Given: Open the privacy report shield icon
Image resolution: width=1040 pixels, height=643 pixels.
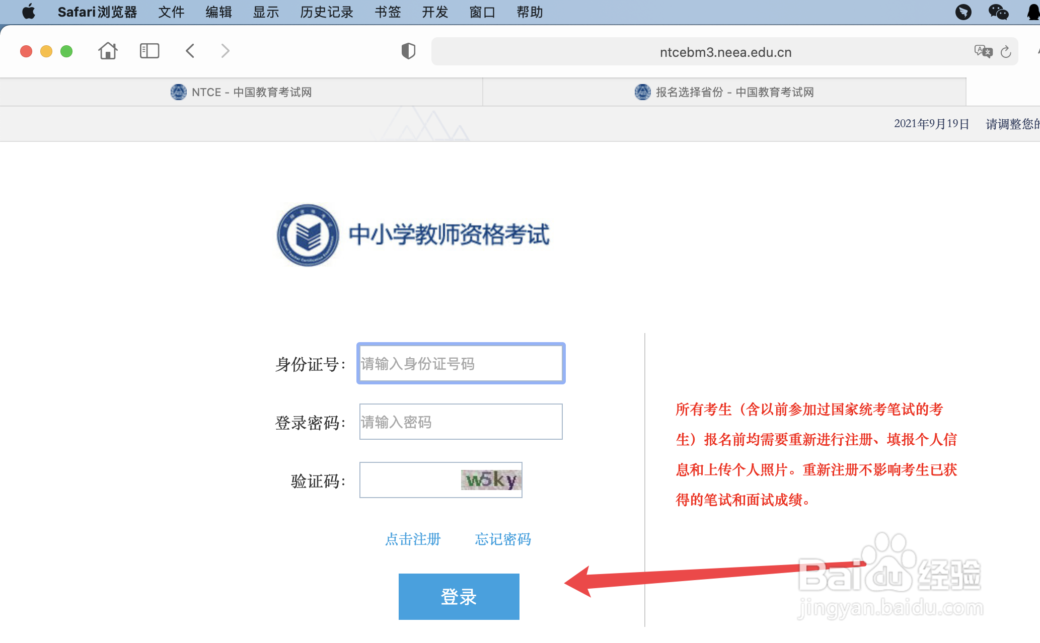Looking at the screenshot, I should pyautogui.click(x=408, y=51).
